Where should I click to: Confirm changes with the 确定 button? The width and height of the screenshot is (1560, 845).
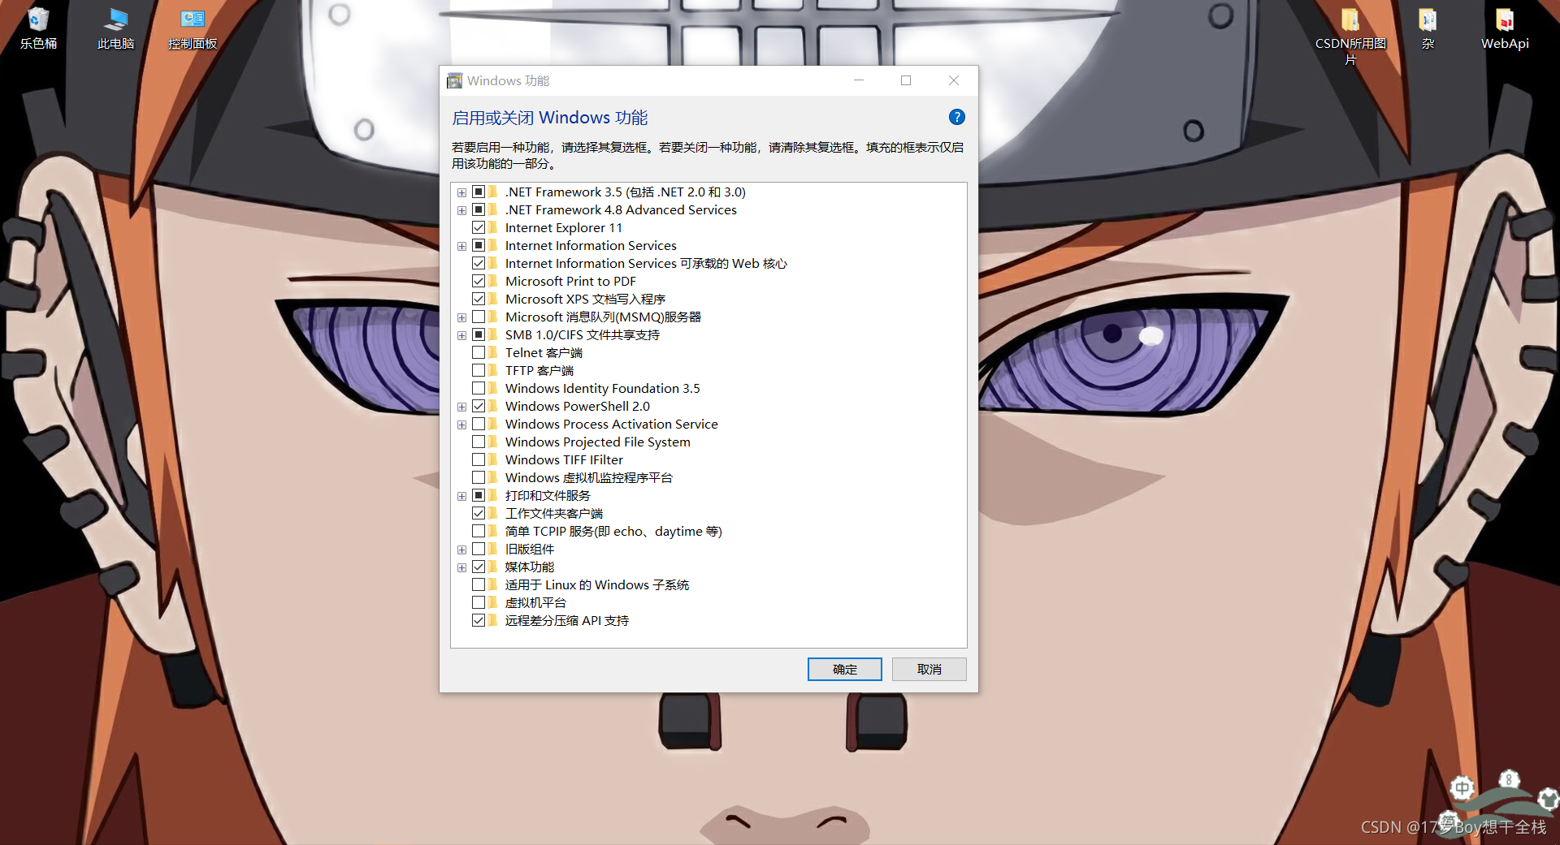844,669
